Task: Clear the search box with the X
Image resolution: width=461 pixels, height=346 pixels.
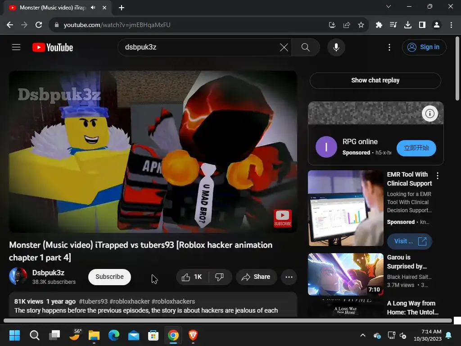Action: [284, 47]
